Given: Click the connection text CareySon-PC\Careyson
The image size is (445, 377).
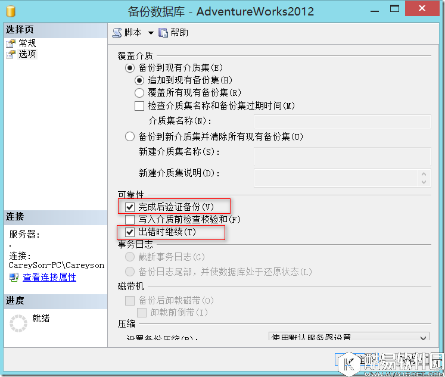Looking at the screenshot, I should coord(57,266).
